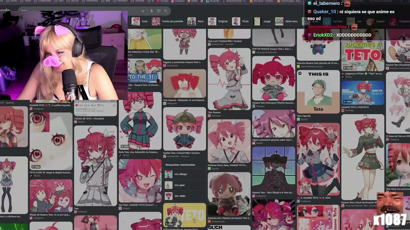The width and height of the screenshot is (410, 230).
Task: Select related search 'teto dibujo'
Action: pos(184,174)
